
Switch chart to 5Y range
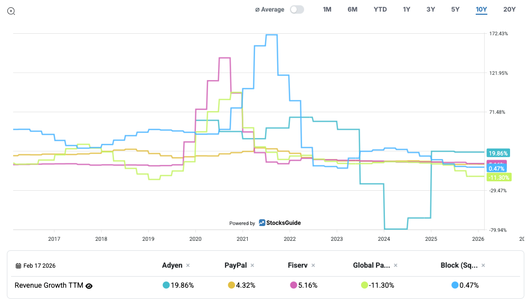pyautogui.click(x=455, y=9)
